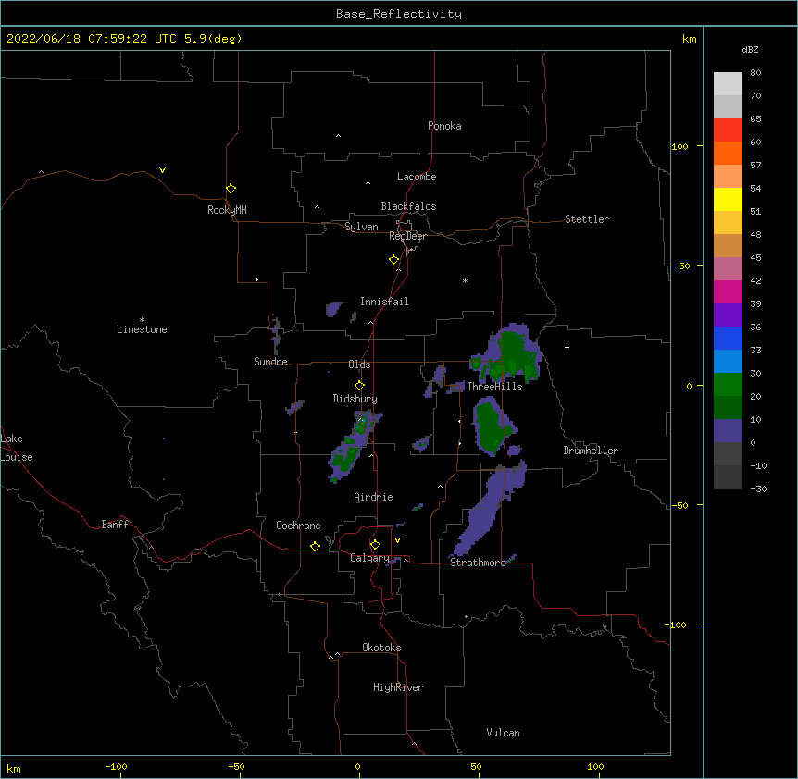Click the large green echo above ThreeHills
The width and height of the screenshot is (798, 779).
[511, 353]
